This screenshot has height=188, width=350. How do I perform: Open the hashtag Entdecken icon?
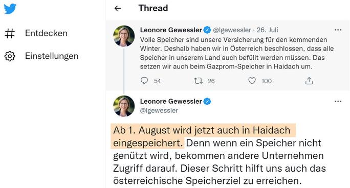pyautogui.click(x=10, y=33)
